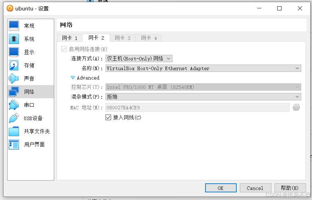The width and height of the screenshot is (312, 200).
Task: Click the regenerate MAC address refresh icon
Action: [296, 107]
